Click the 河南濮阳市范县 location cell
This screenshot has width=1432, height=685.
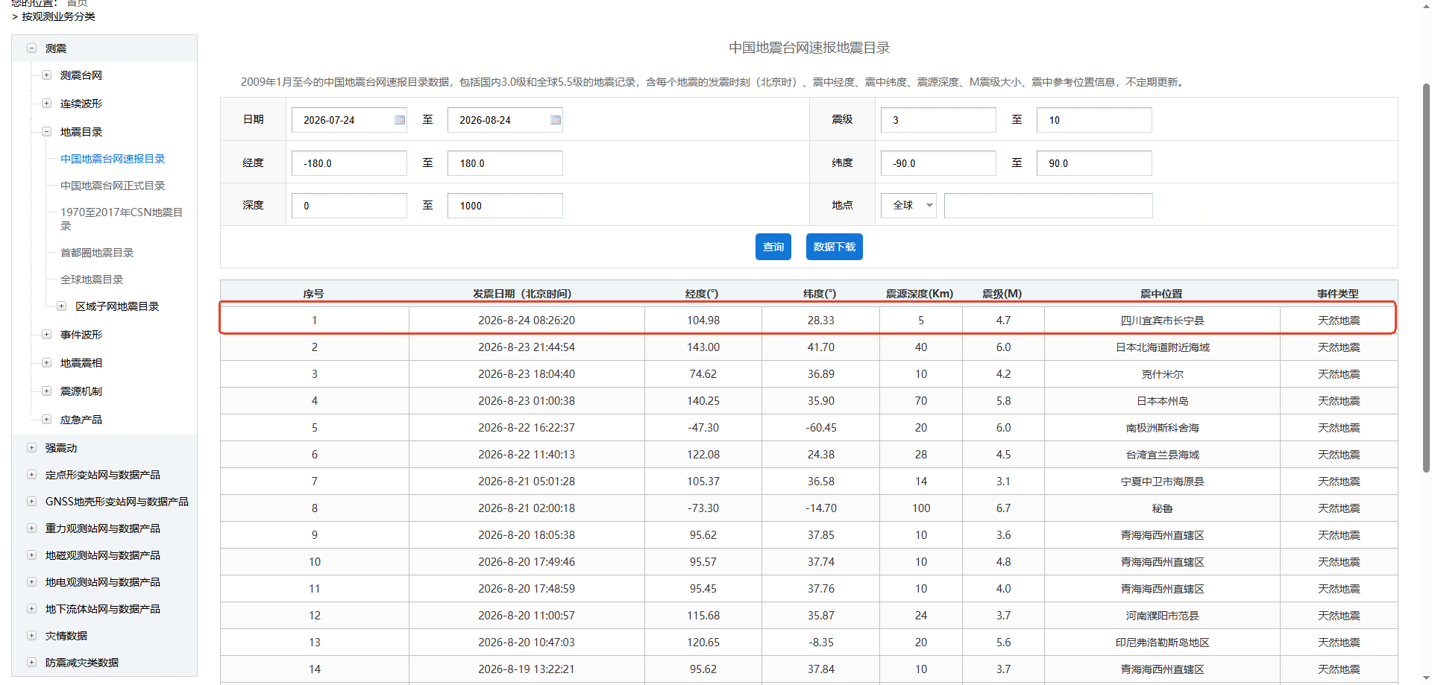click(x=1163, y=616)
